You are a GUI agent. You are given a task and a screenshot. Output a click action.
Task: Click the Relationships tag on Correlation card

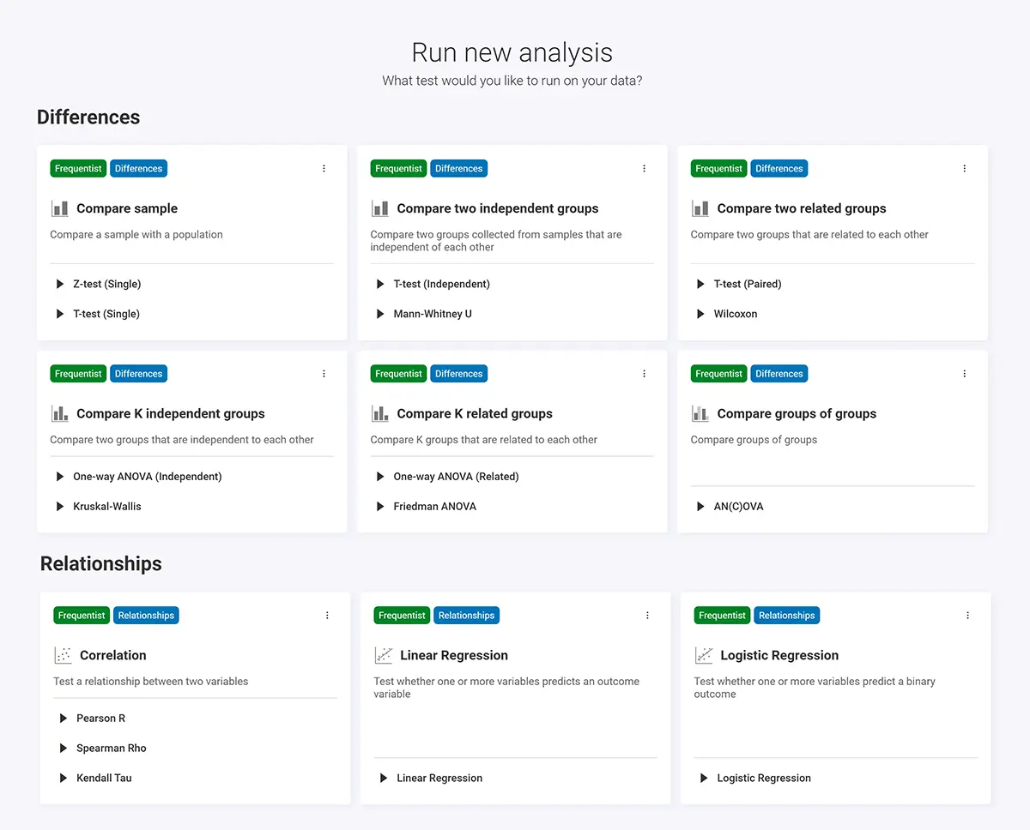(x=146, y=616)
